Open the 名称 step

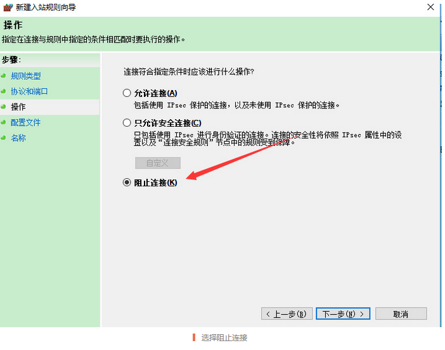pos(18,138)
